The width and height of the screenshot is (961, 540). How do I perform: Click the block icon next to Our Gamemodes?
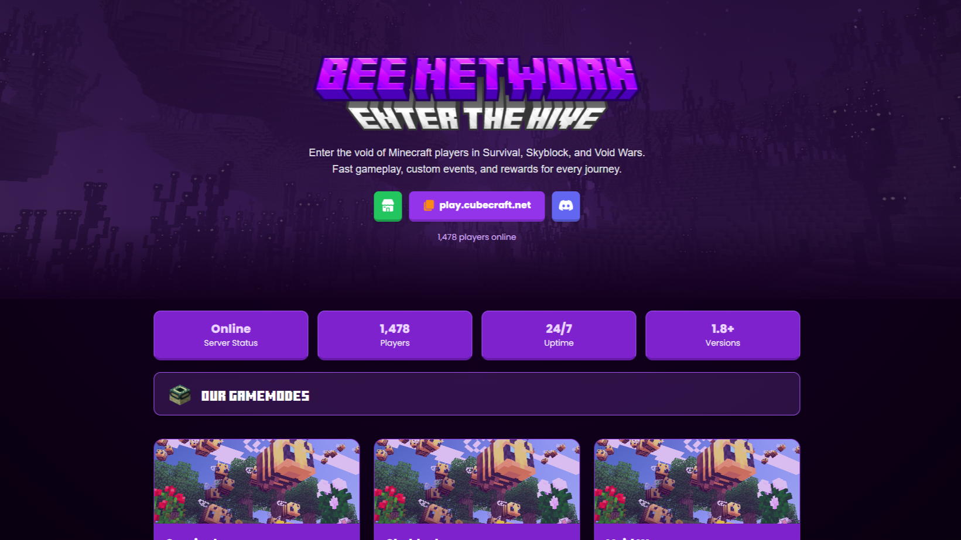180,395
